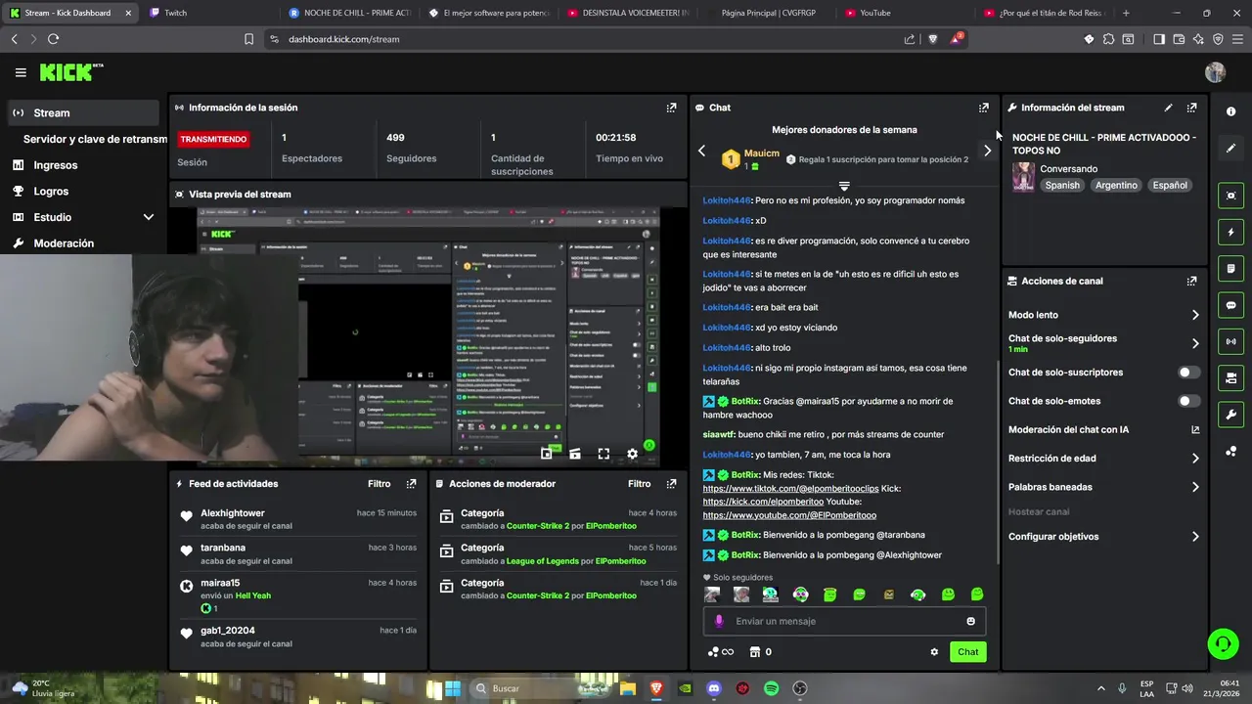The width and height of the screenshot is (1252, 704).
Task: Toggle the stream preview widget icon in the right sidebar
Action: pyautogui.click(x=1231, y=196)
